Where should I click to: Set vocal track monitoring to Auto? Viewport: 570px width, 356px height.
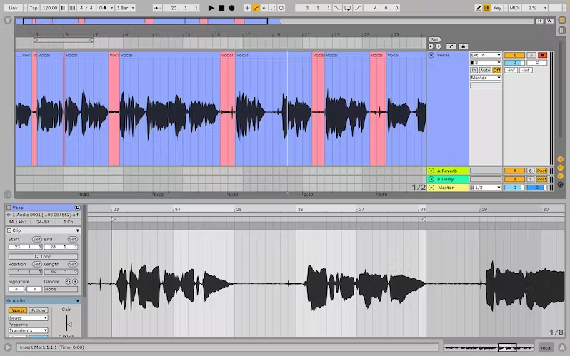[x=485, y=70]
